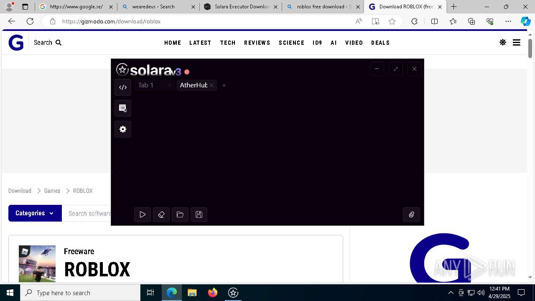Minimize the Solara executor window
The image size is (535, 301).
click(377, 69)
